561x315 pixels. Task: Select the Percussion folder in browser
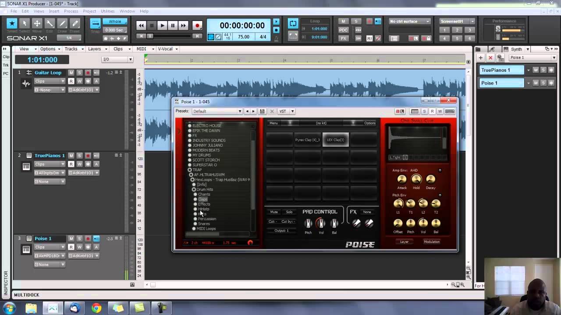207,219
